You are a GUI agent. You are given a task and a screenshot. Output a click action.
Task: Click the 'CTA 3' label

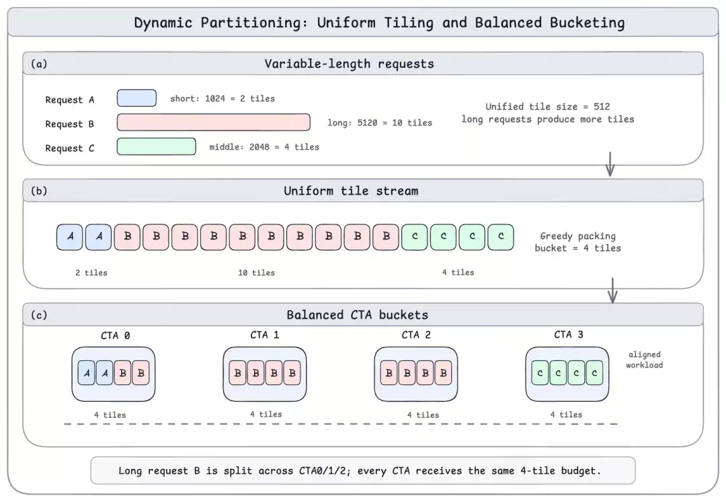point(569,335)
